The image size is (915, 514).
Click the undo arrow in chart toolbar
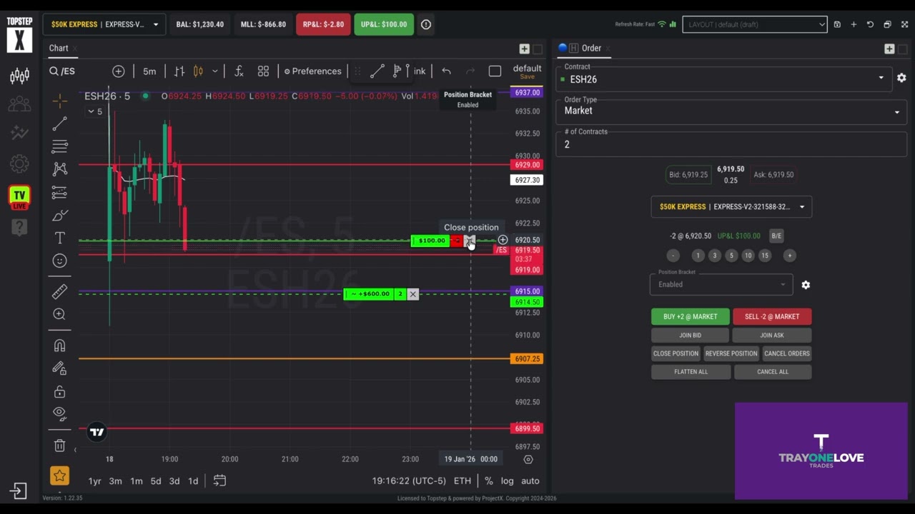[x=446, y=71]
